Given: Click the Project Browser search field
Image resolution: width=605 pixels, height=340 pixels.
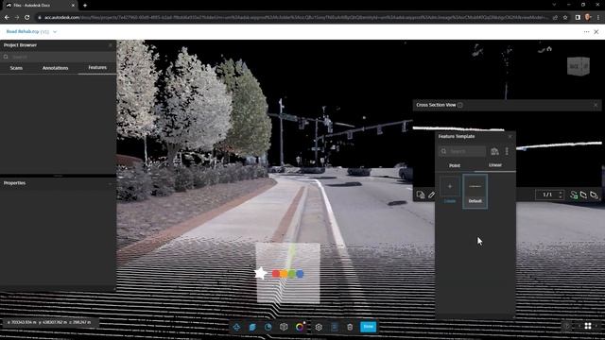Looking at the screenshot, I should point(58,57).
